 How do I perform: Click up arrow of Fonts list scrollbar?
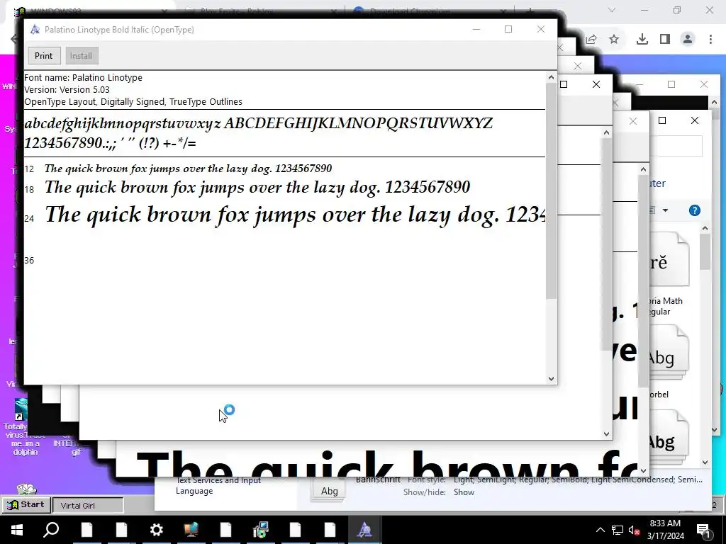coord(705,229)
